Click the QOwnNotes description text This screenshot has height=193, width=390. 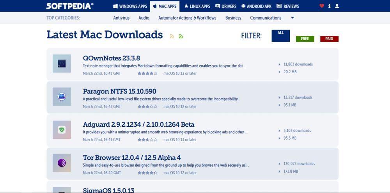164,66
